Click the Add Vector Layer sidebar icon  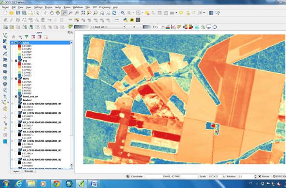point(5,35)
